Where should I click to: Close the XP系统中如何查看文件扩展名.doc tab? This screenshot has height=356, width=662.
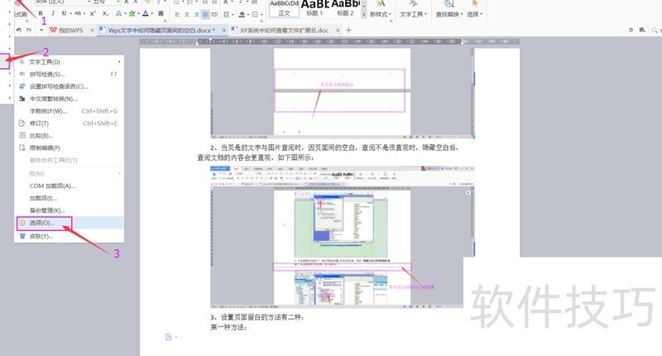(x=338, y=31)
